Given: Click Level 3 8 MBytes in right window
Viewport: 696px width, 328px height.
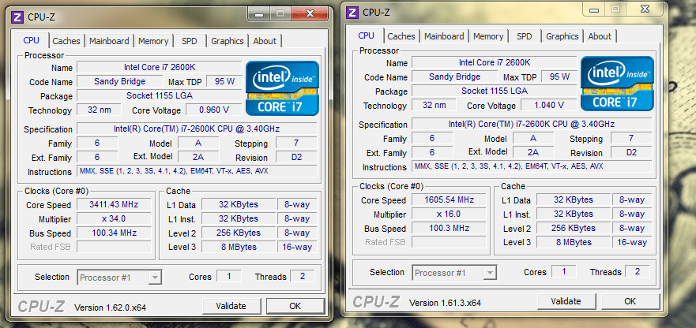Looking at the screenshot, I should [x=574, y=242].
